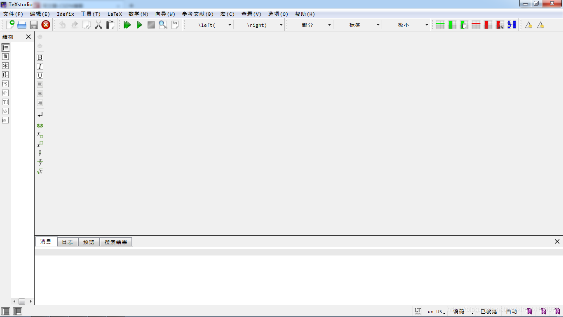Show the asterisk symbols view in sidebar
The width and height of the screenshot is (563, 317).
coord(5,66)
